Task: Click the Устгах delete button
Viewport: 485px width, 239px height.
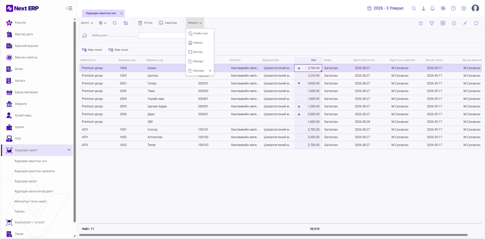Action: pyautogui.click(x=146, y=23)
